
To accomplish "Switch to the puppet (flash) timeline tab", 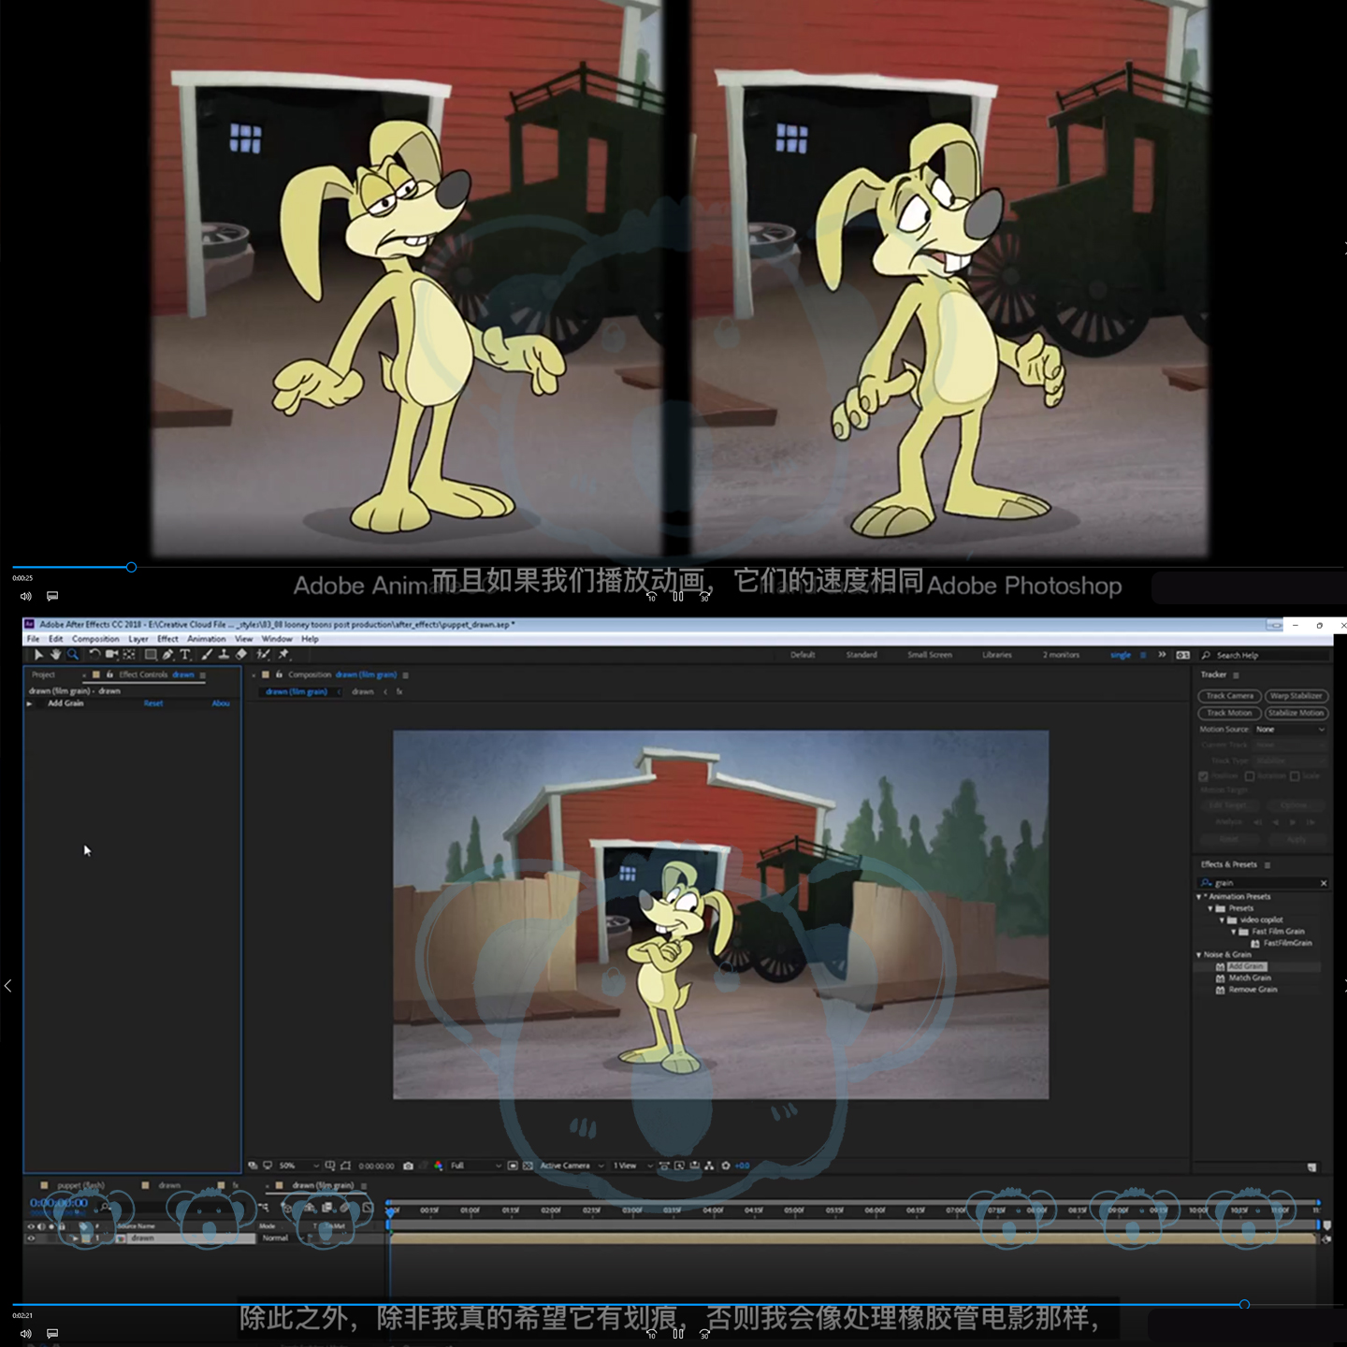I will coord(80,1185).
